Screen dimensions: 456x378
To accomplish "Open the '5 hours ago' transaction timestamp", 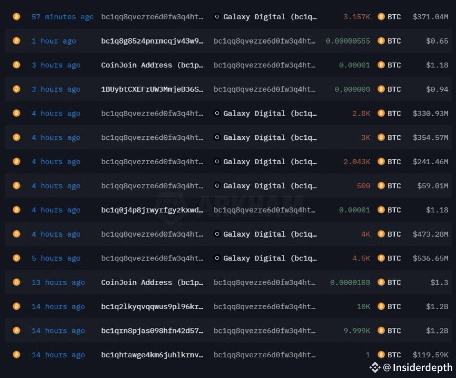I will [x=56, y=258].
